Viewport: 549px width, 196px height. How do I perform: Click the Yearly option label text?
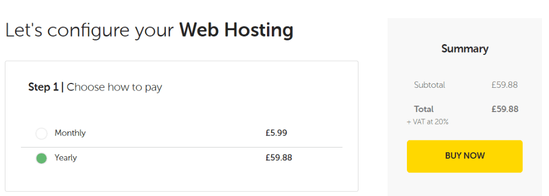pos(66,158)
